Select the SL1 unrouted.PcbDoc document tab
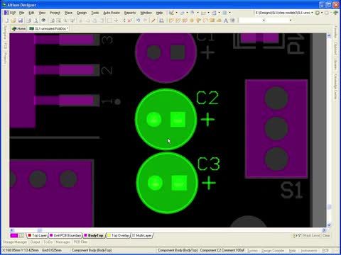The image size is (341, 255). point(48,28)
